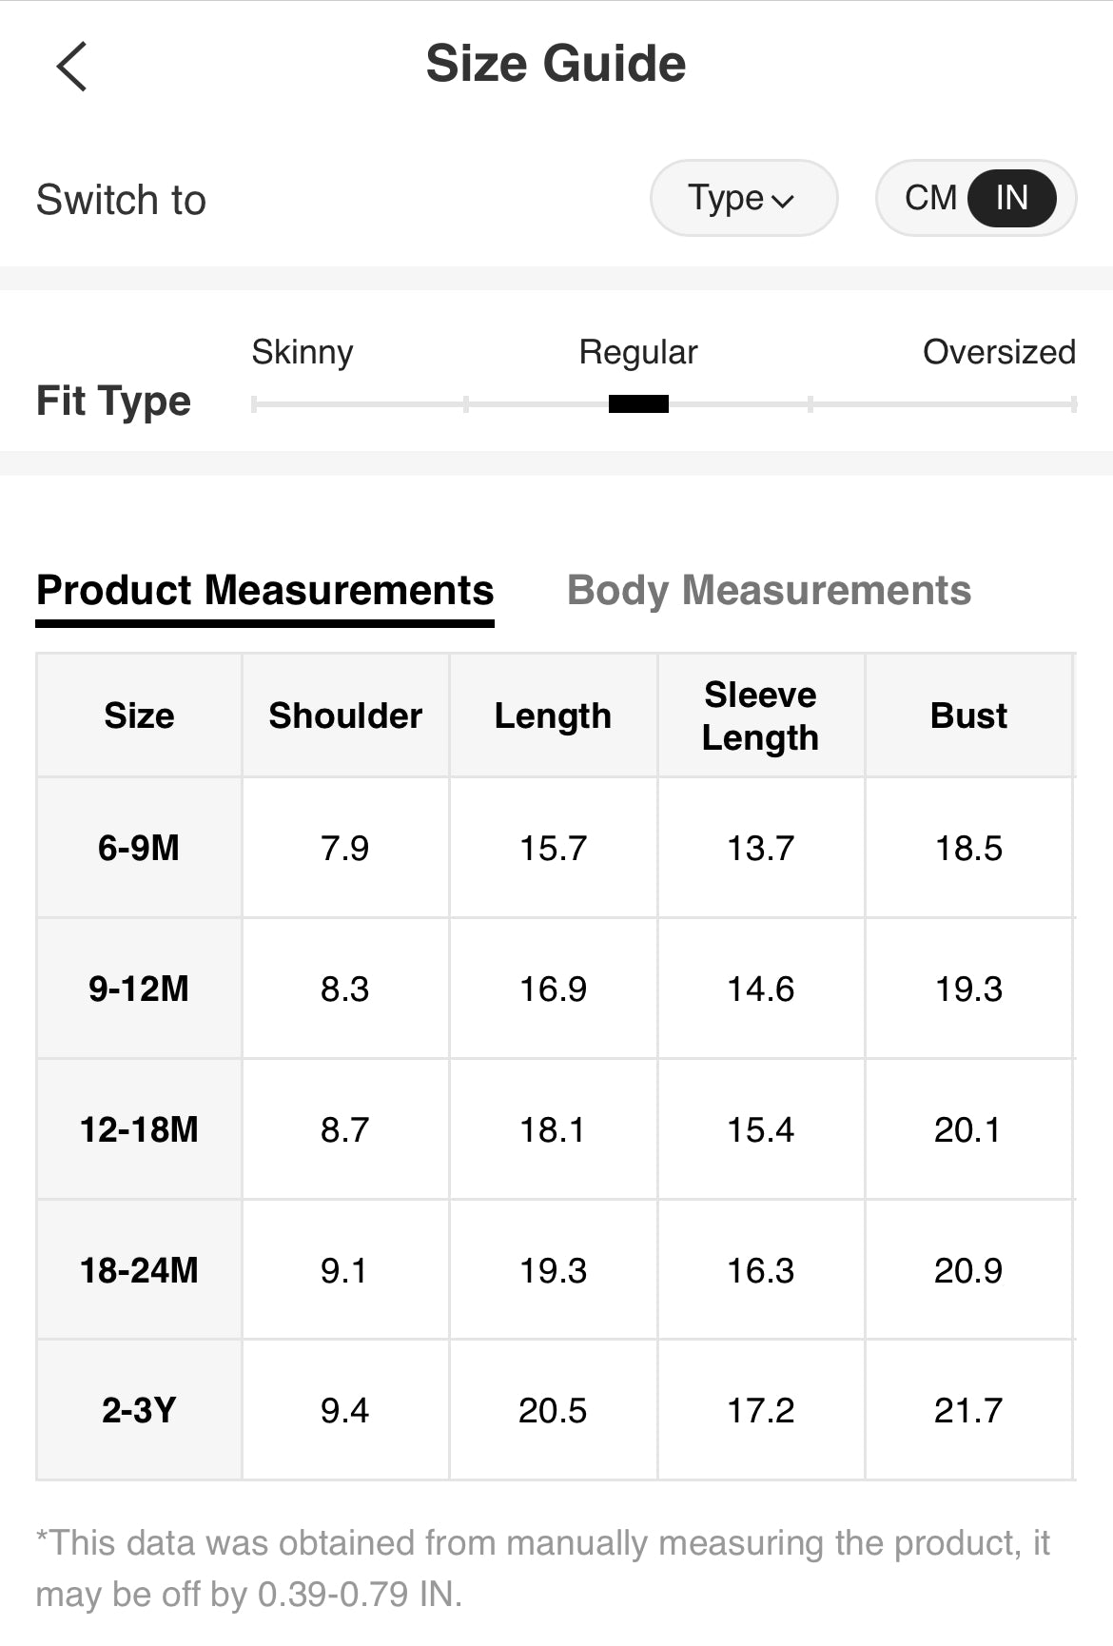Click the Length column header

tap(553, 715)
